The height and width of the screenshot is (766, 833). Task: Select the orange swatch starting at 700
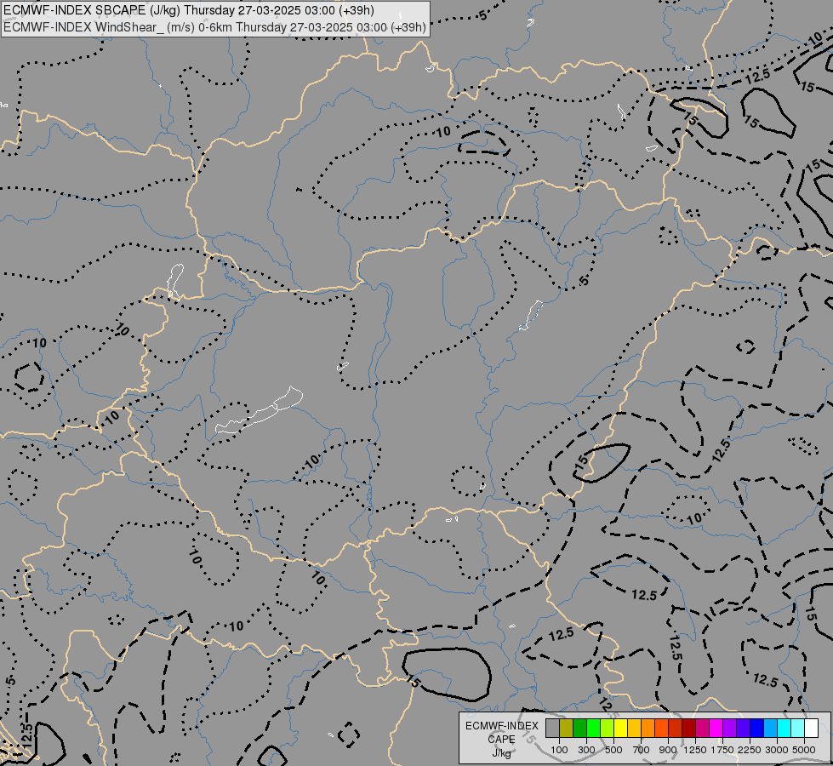tap(648, 728)
